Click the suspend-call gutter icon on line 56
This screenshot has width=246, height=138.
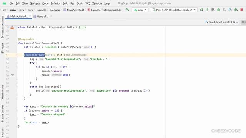[x=12, y=75]
